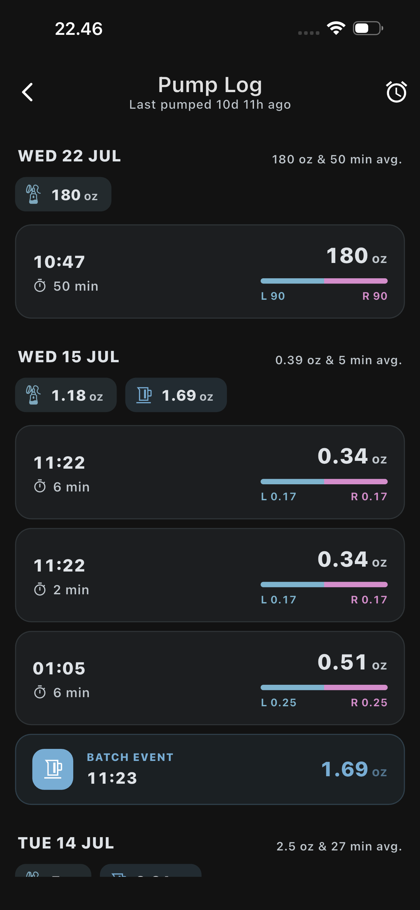Tap the 0.39 oz & 5 min avg. summary
The image size is (420, 910).
[339, 360]
